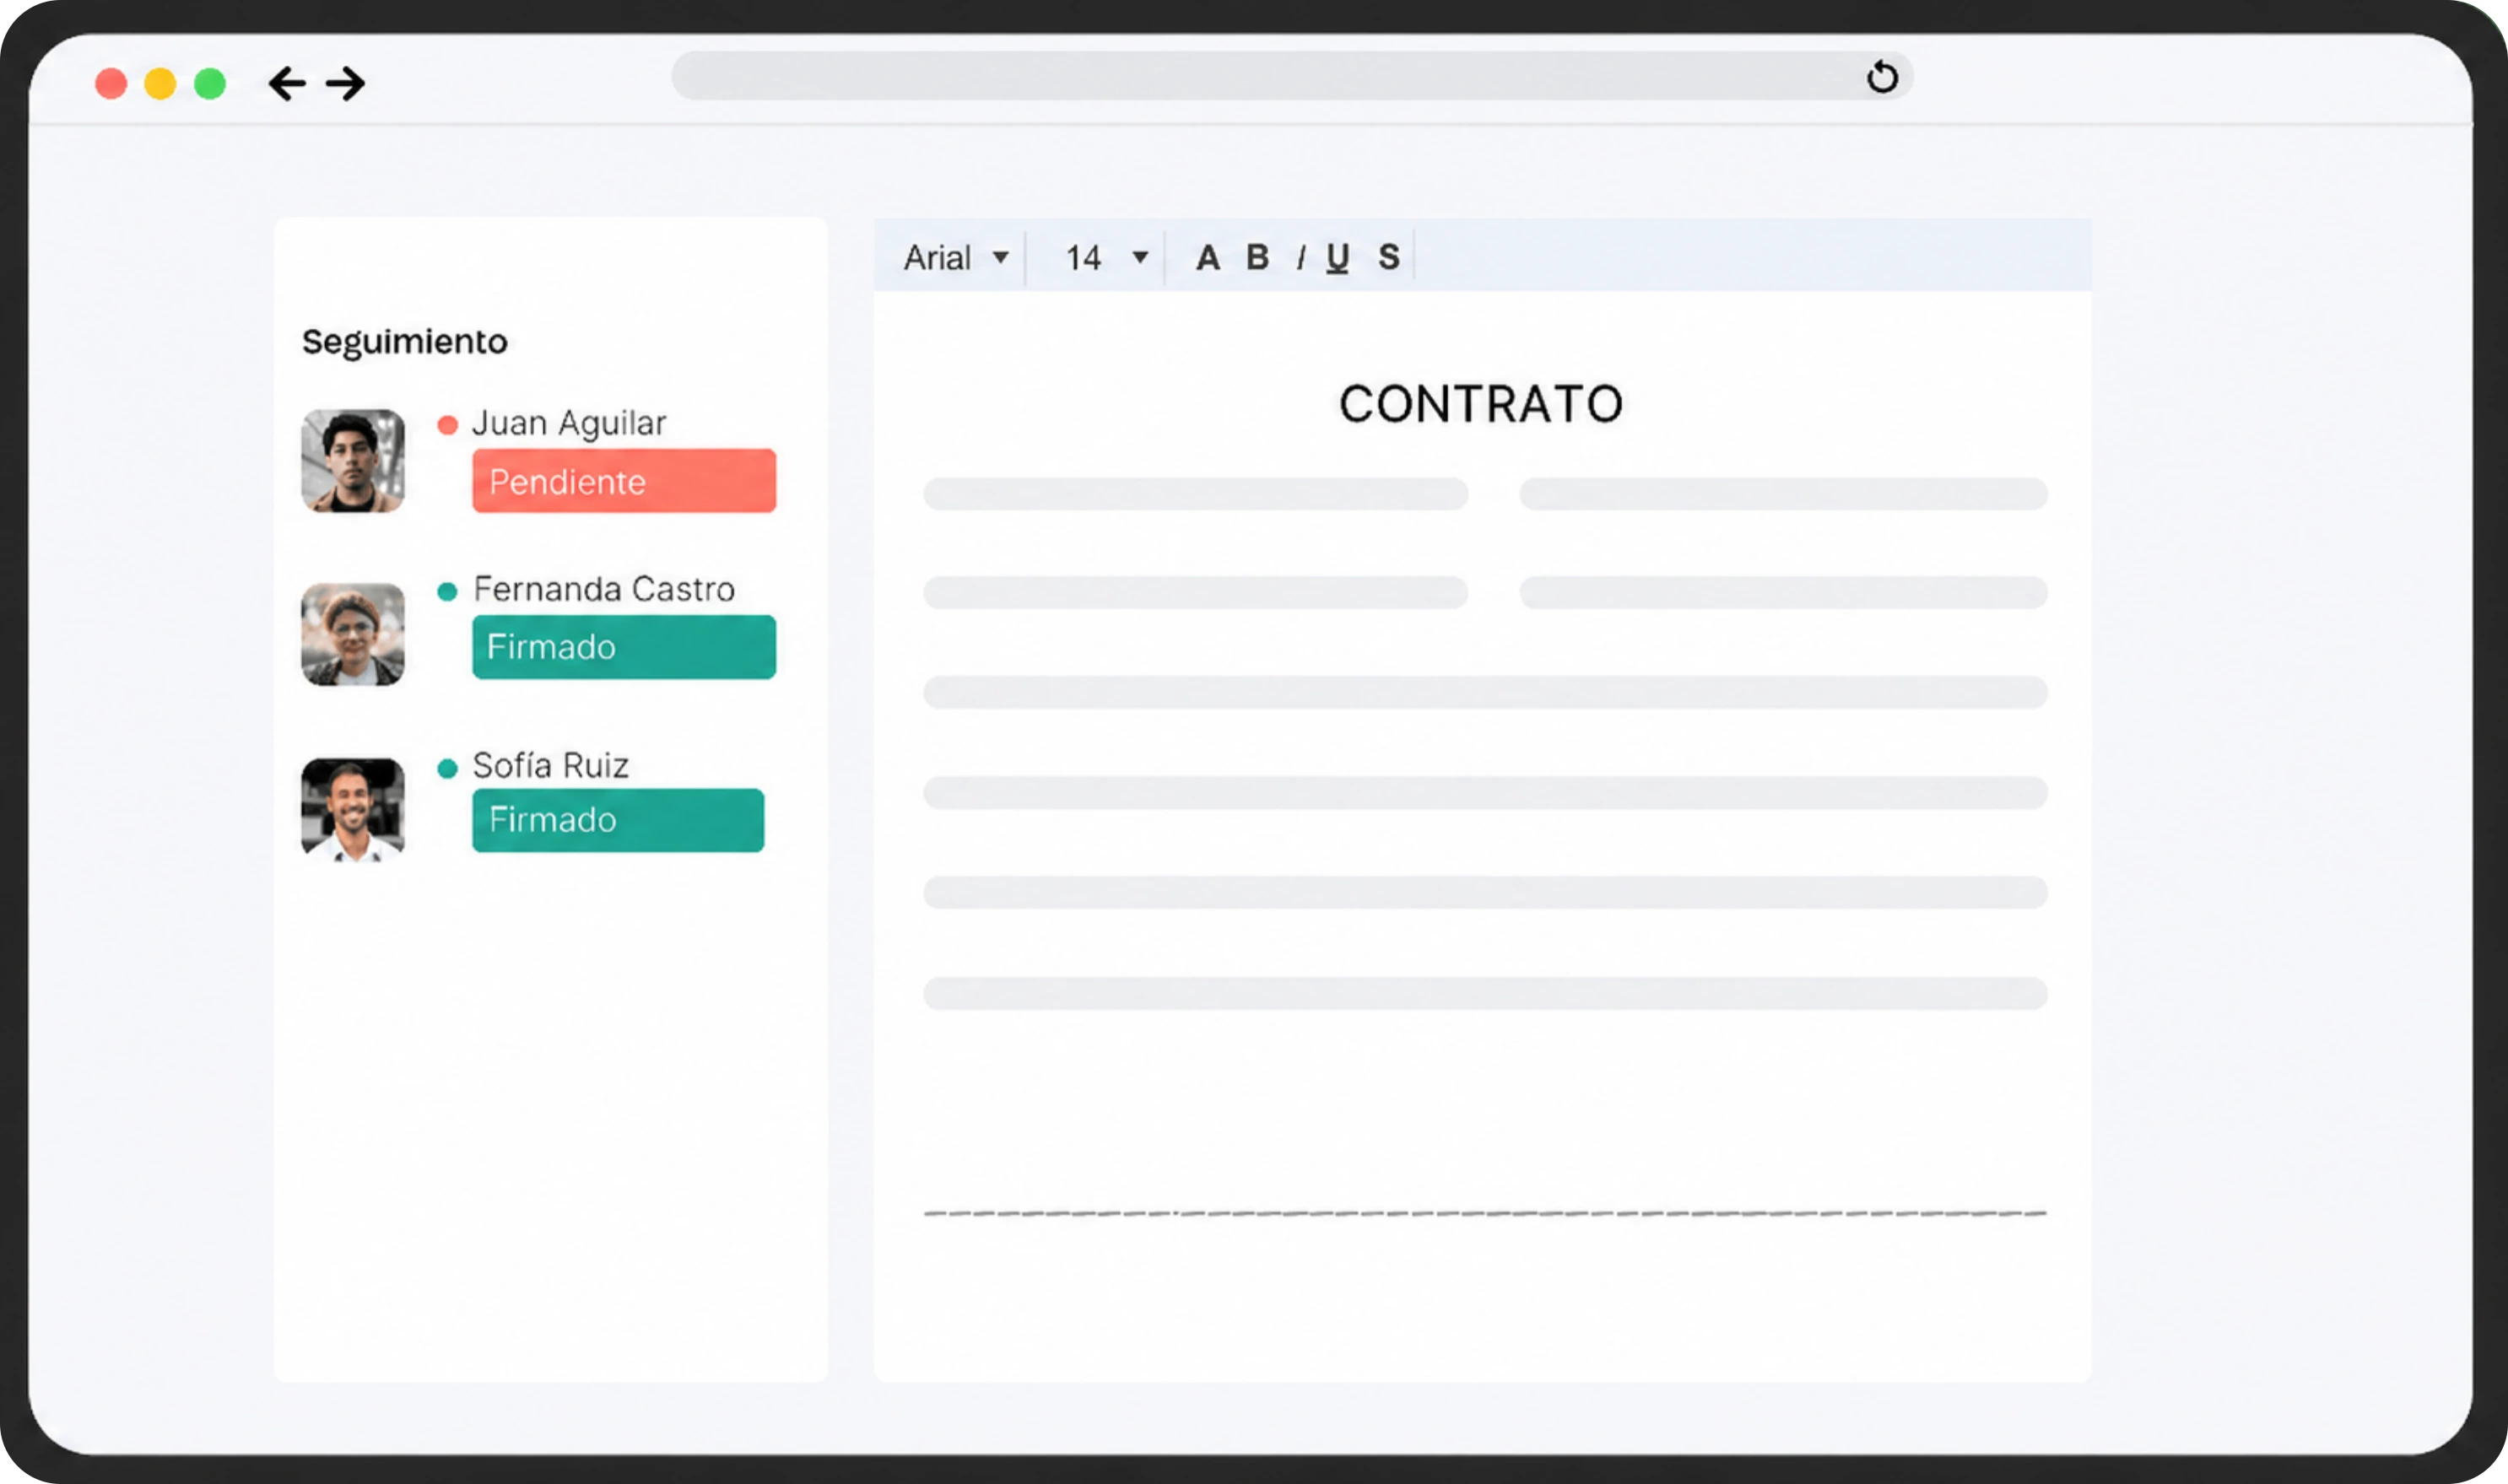Viewport: 2508px width, 1484px height.
Task: Click the dashed signature line
Action: click(x=1485, y=1213)
